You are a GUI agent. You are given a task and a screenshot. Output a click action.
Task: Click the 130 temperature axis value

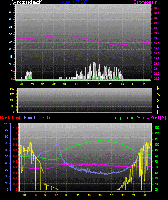157,128
